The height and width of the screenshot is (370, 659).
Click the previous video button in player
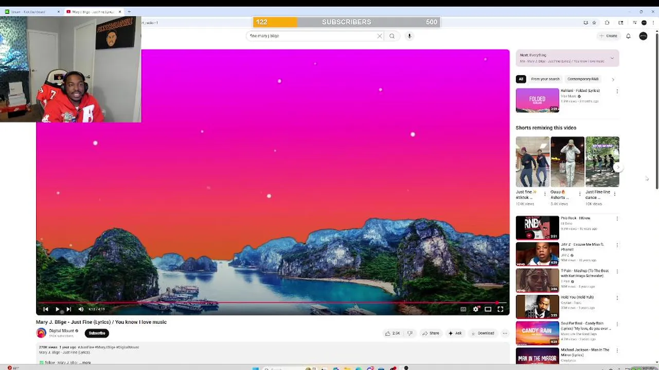tap(46, 309)
